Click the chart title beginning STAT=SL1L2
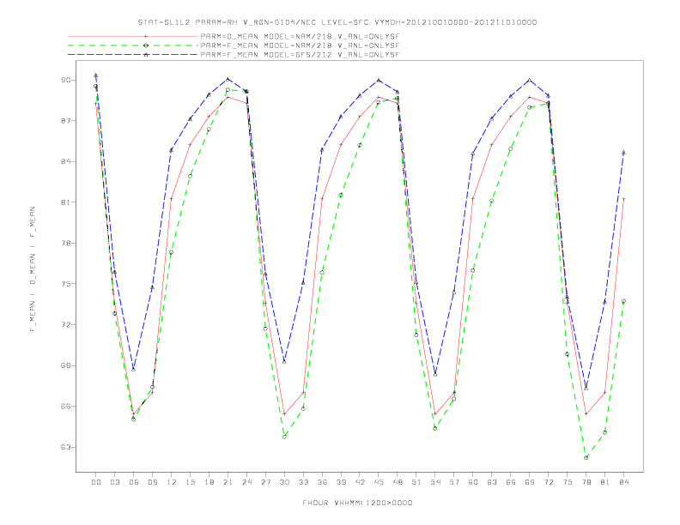This screenshot has width=680, height=525. point(337,22)
